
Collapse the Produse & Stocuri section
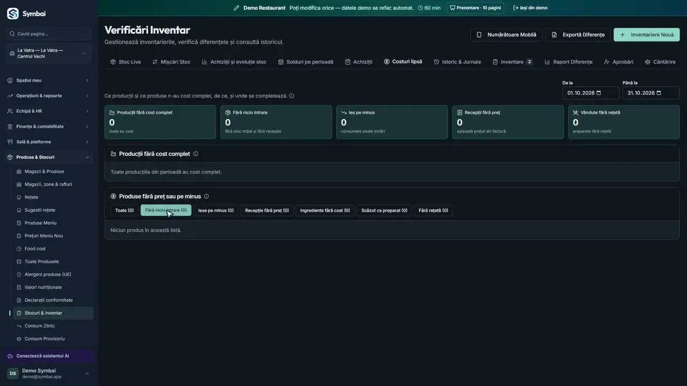point(49,157)
